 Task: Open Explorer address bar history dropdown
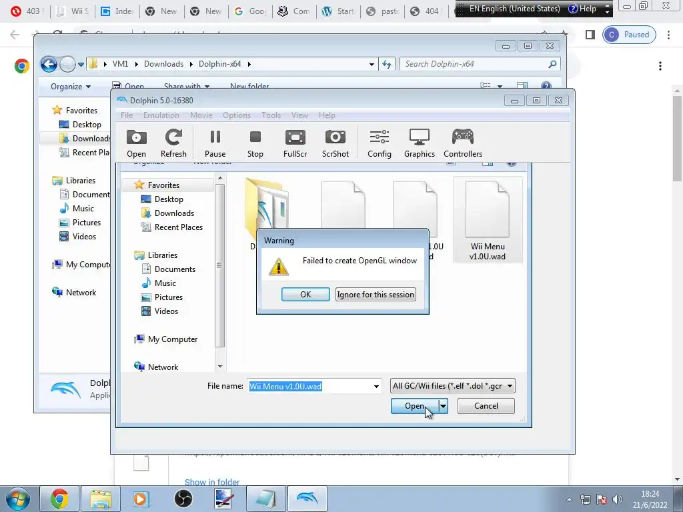click(372, 65)
